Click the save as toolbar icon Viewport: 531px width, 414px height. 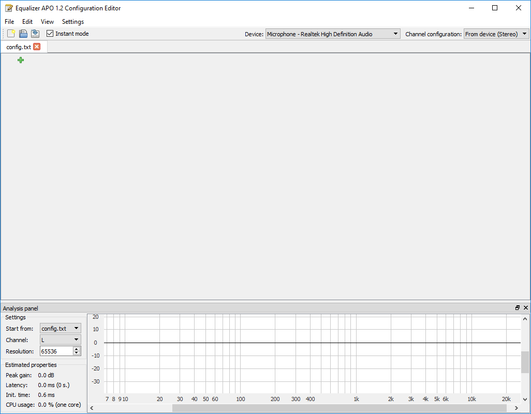[x=35, y=34]
